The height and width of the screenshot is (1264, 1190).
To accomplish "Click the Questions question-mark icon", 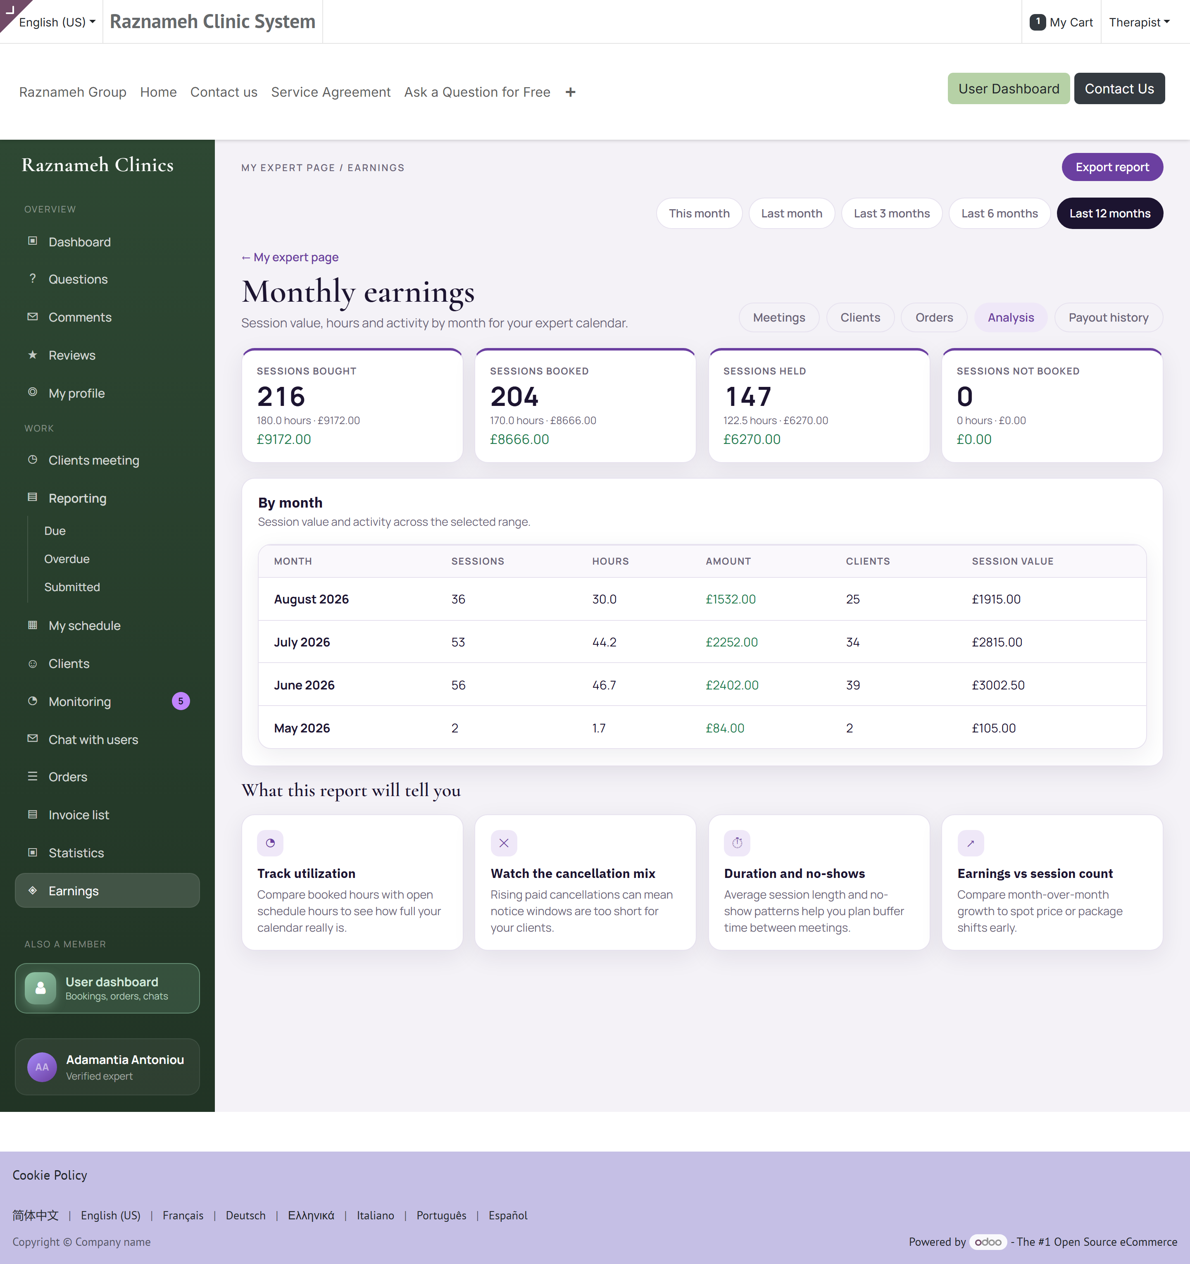I will pos(32,279).
